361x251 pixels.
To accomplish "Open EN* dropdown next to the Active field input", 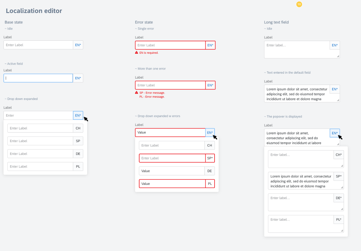I will coord(78,78).
